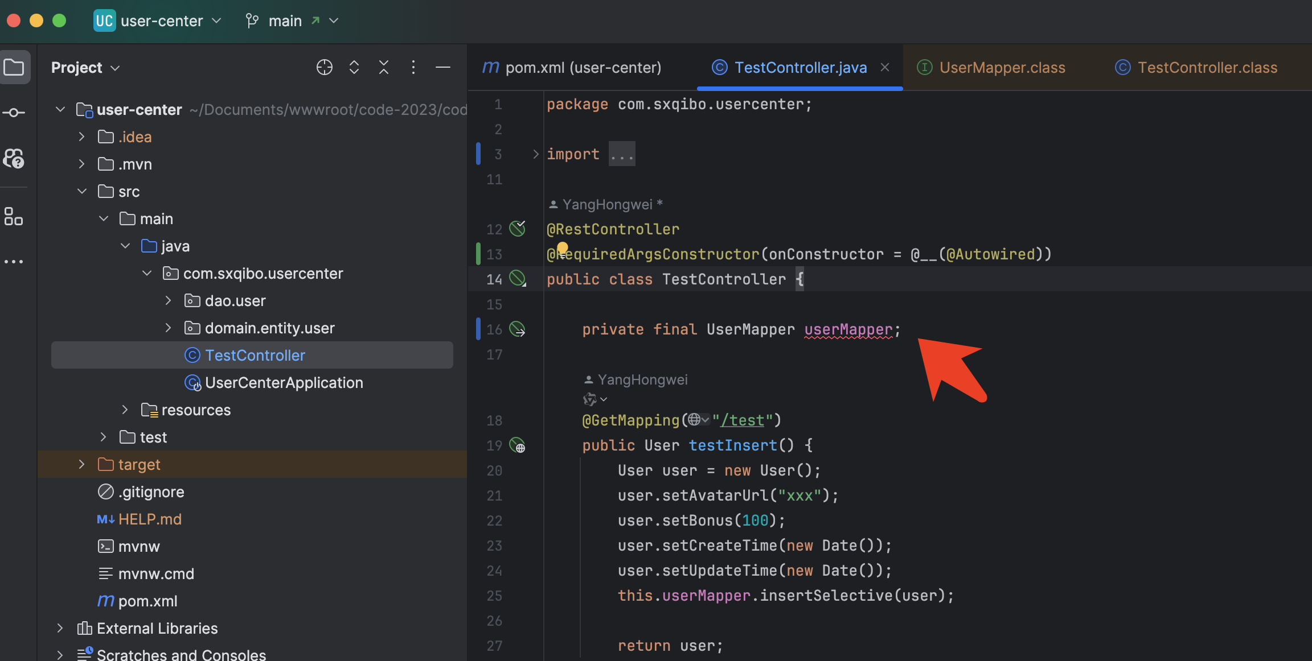Switch to TestController.class tab
This screenshot has width=1312, height=661.
pyautogui.click(x=1196, y=68)
